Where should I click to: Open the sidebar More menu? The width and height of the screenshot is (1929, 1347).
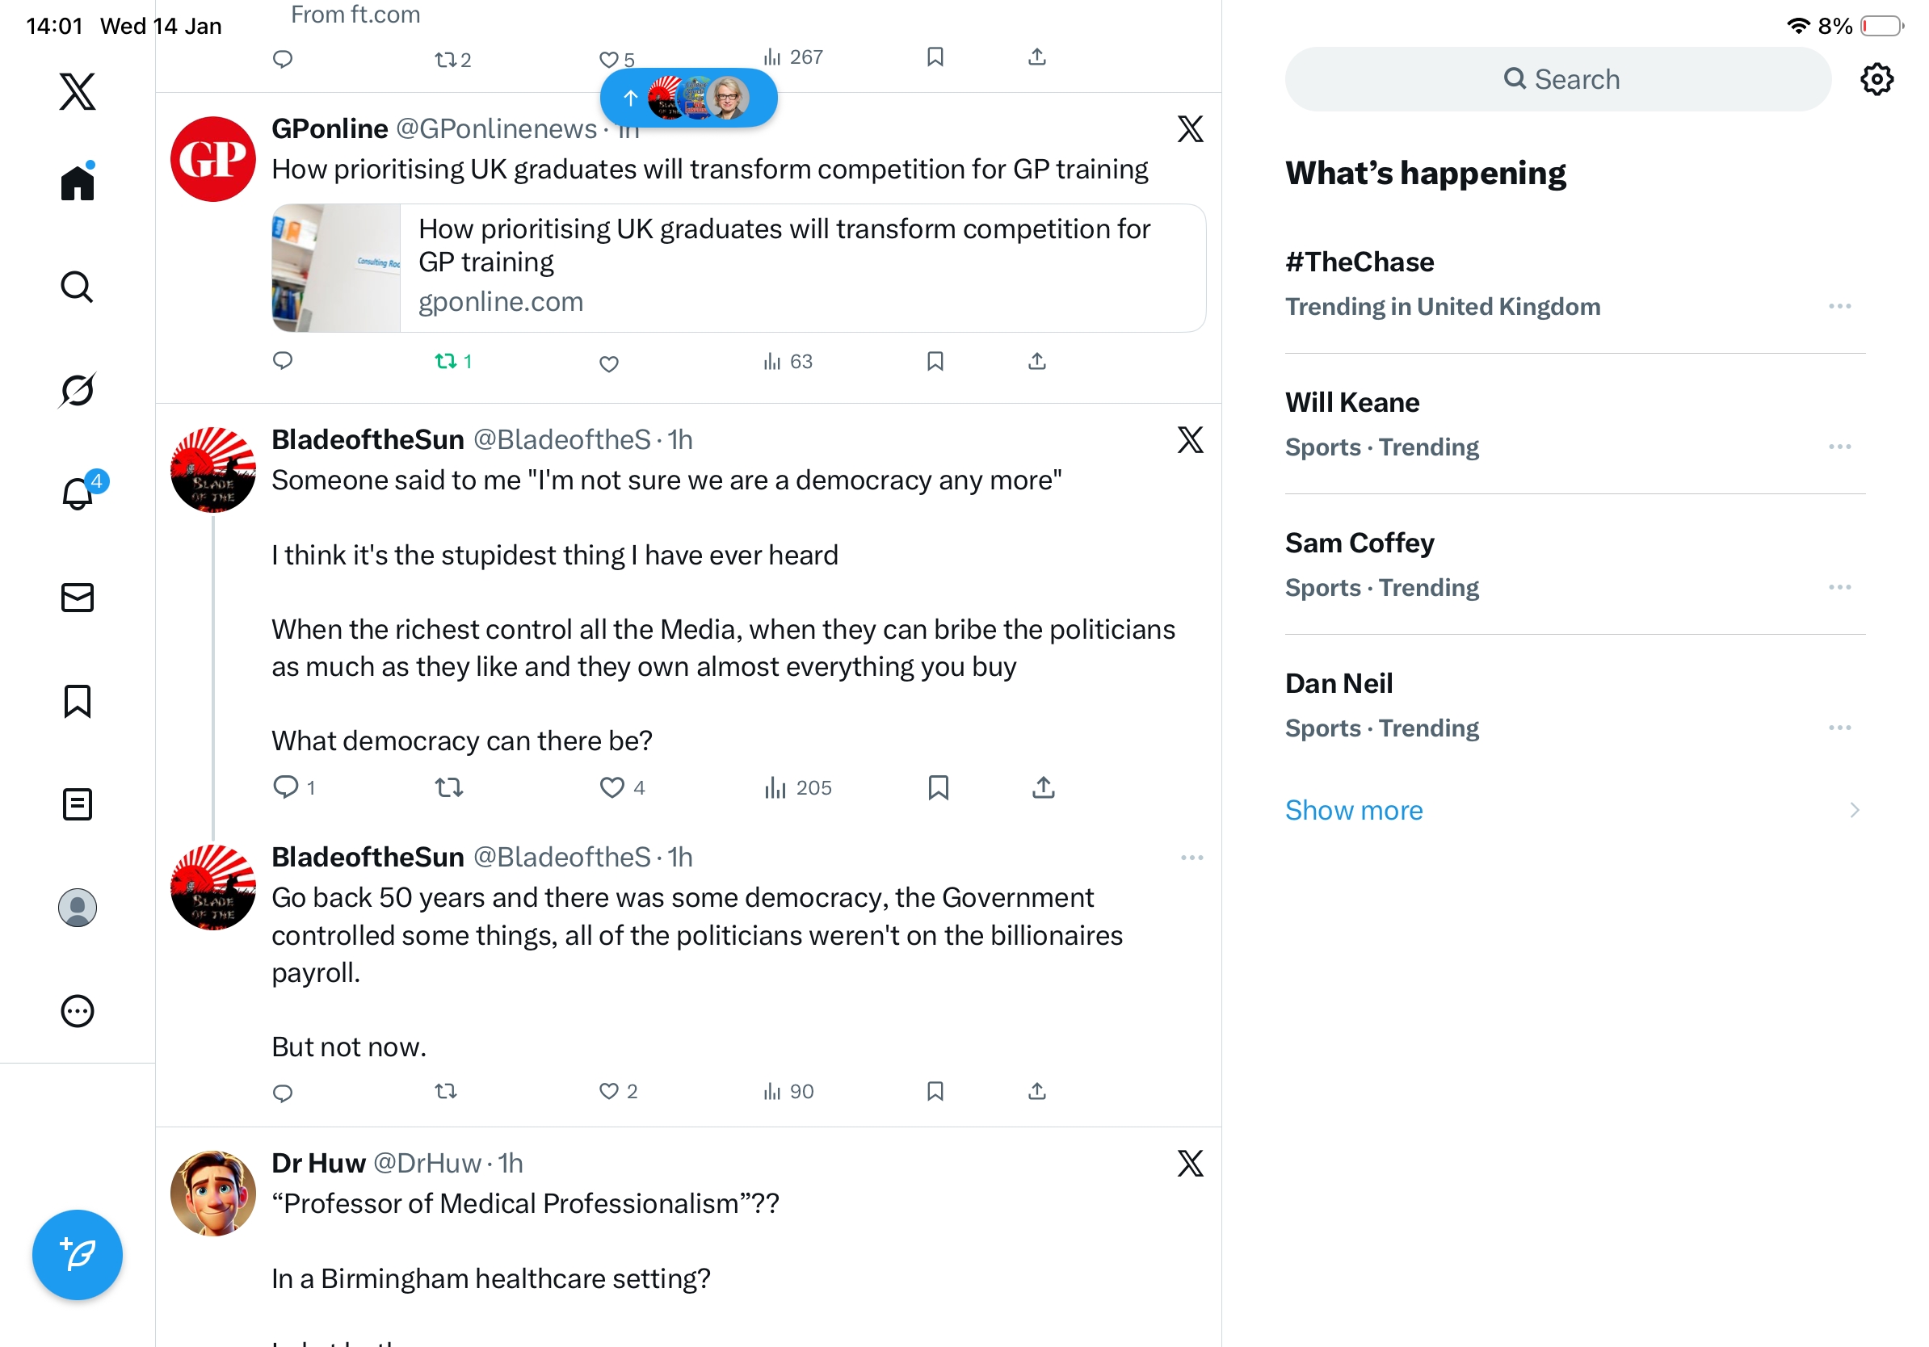click(78, 1011)
